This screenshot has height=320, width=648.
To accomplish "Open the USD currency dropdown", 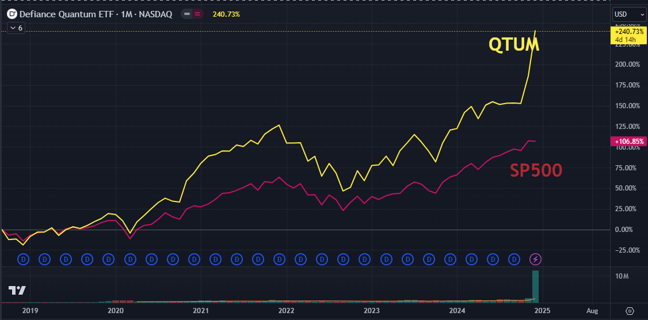I will (629, 14).
